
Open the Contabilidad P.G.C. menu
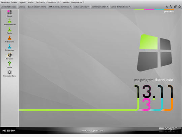point(54,2)
